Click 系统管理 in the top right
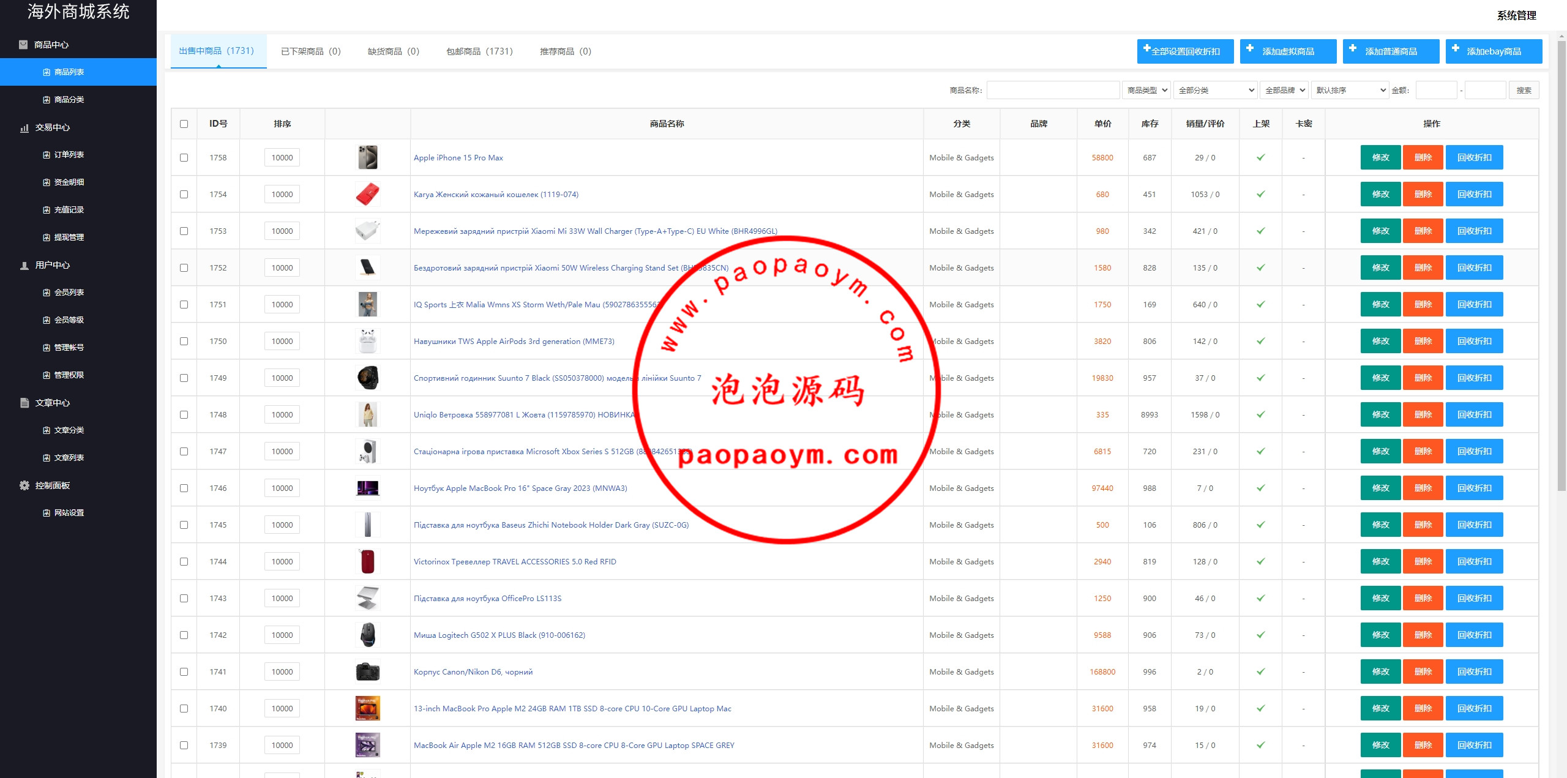This screenshot has height=778, width=1567. pos(1517,15)
